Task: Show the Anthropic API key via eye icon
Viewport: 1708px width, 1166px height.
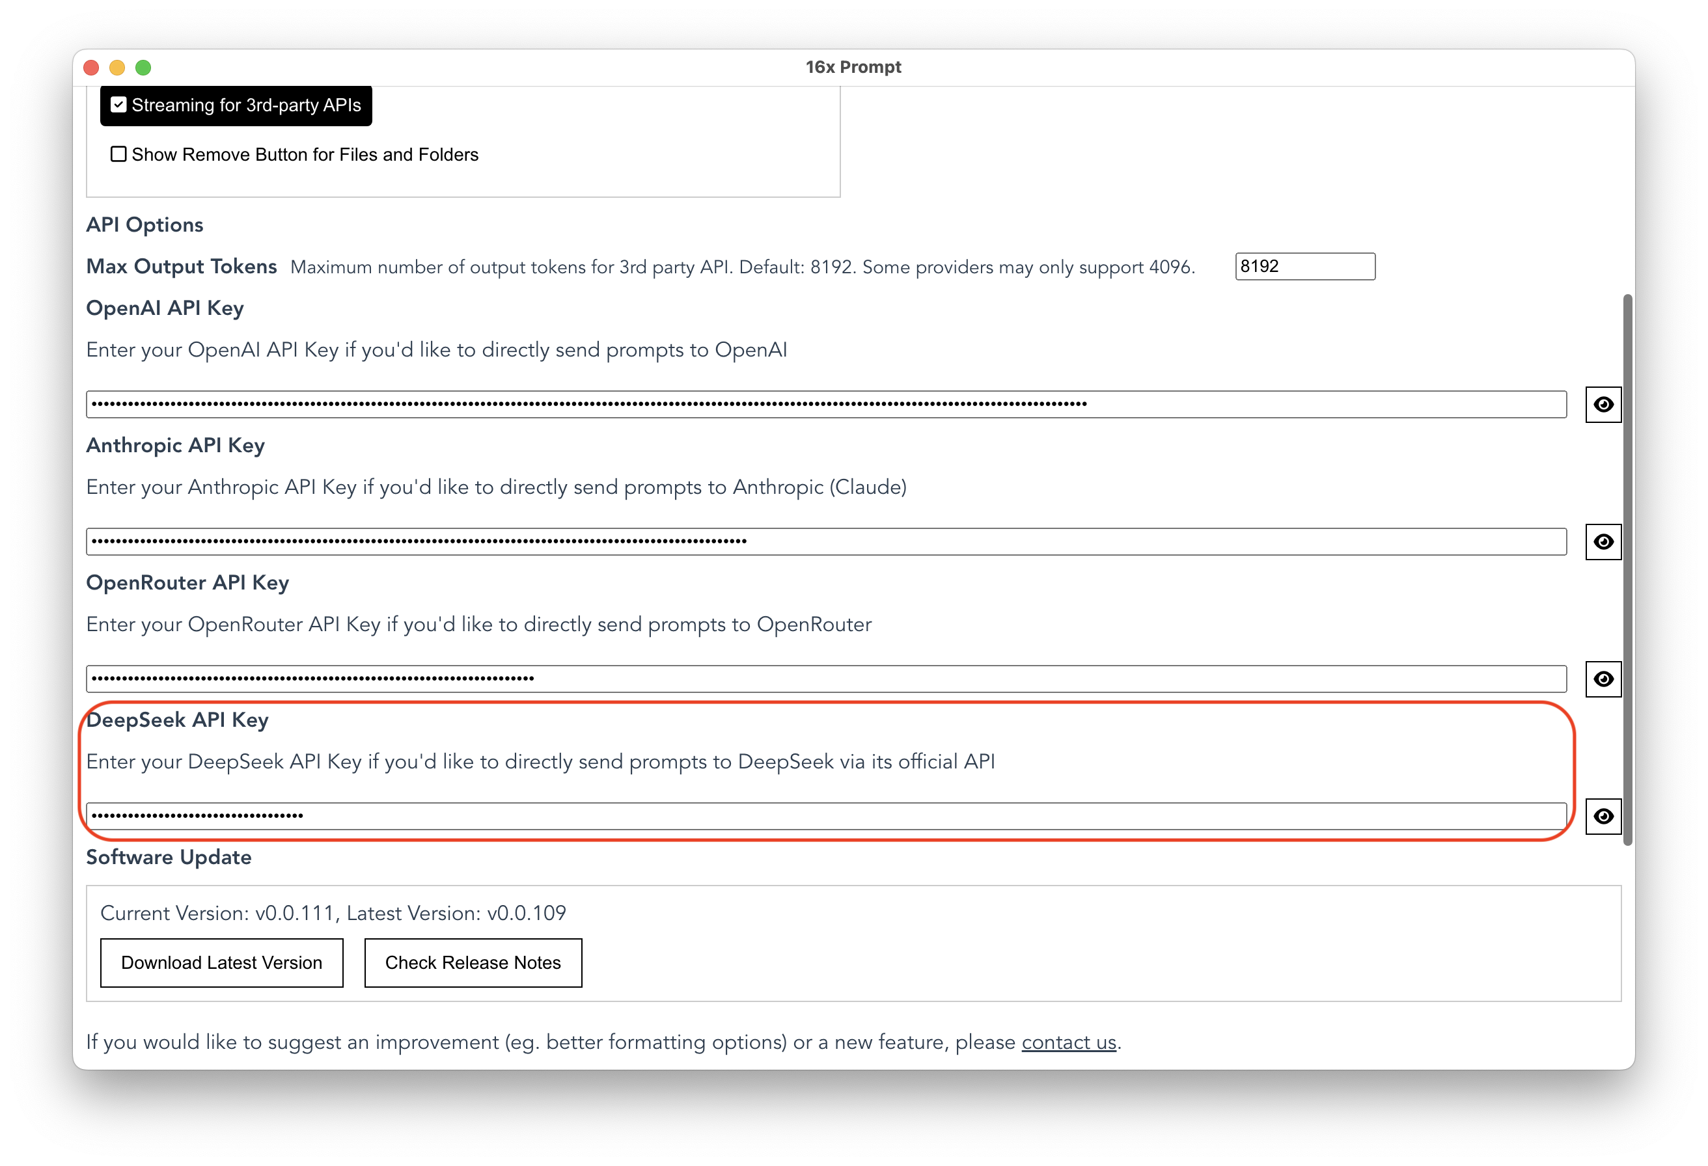Action: [1603, 541]
